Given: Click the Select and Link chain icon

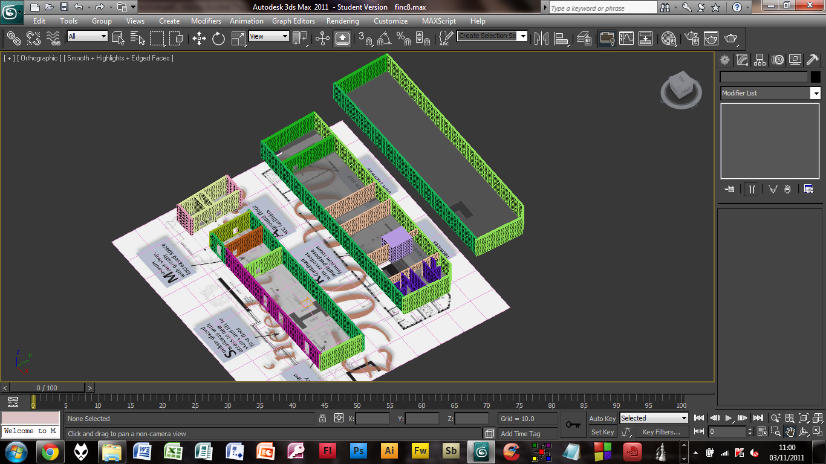Looking at the screenshot, I should (13, 39).
